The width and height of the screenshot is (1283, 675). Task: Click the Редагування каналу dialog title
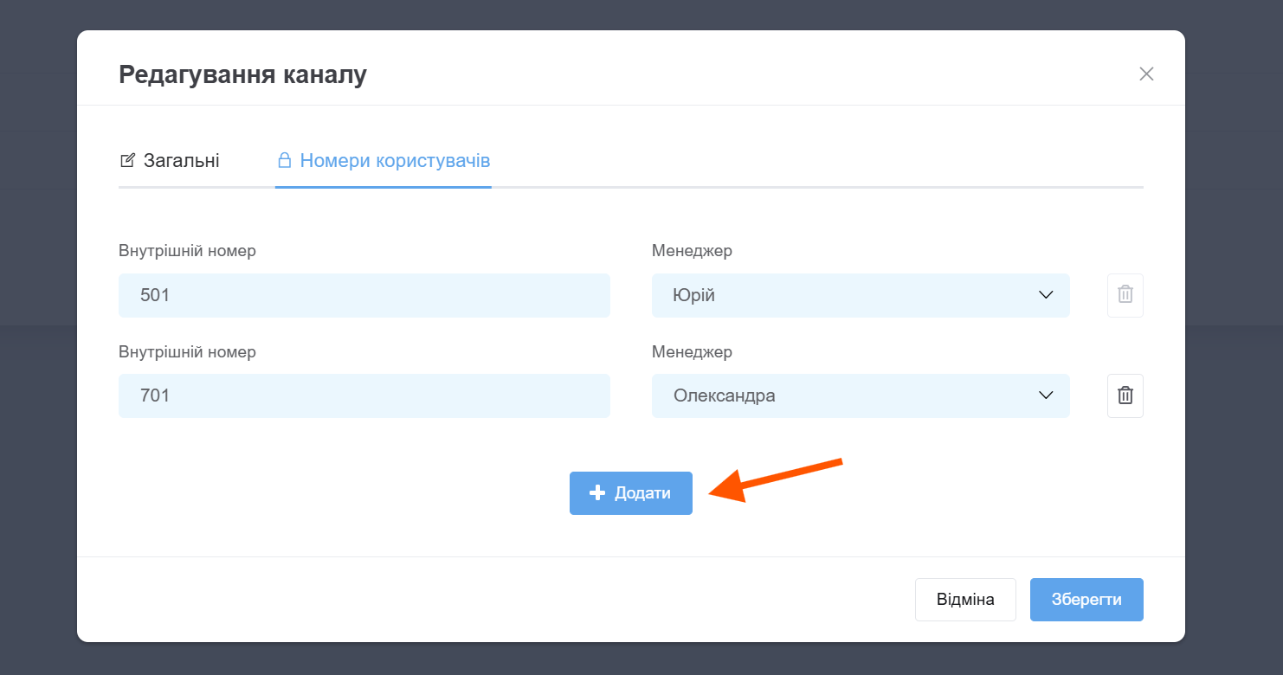(x=242, y=74)
